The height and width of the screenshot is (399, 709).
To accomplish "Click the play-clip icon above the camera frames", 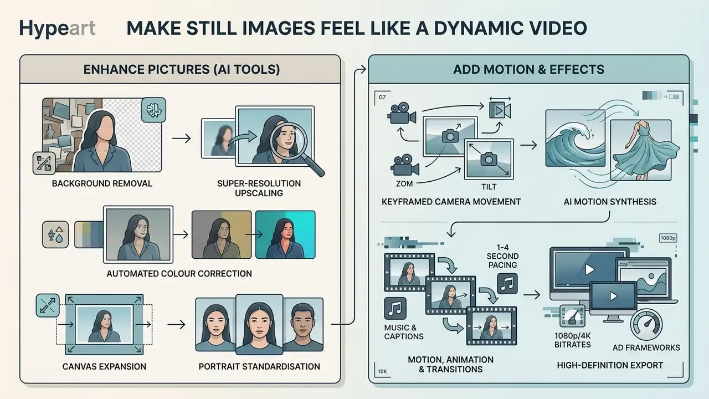I will coord(500,110).
